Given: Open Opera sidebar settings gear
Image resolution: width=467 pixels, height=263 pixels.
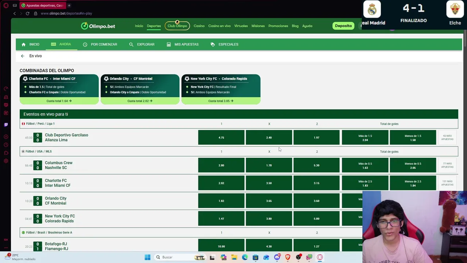Looking at the screenshot, I should (x=6, y=161).
